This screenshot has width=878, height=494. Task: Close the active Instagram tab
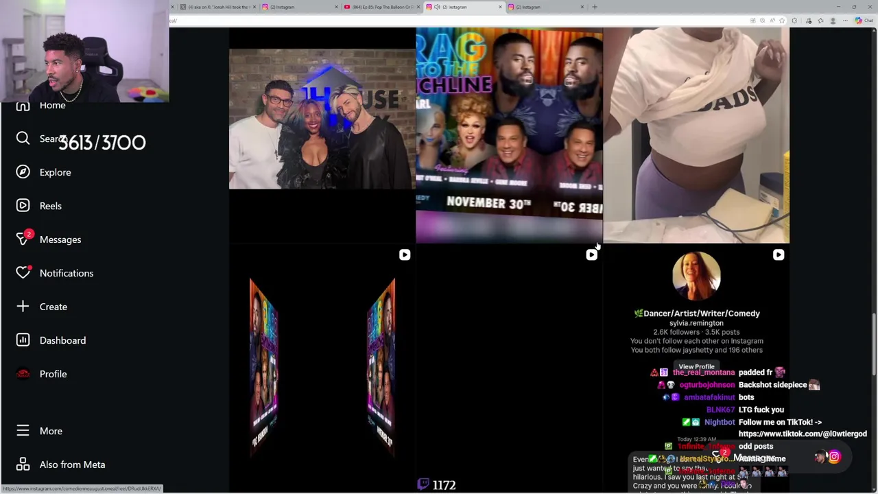click(500, 7)
